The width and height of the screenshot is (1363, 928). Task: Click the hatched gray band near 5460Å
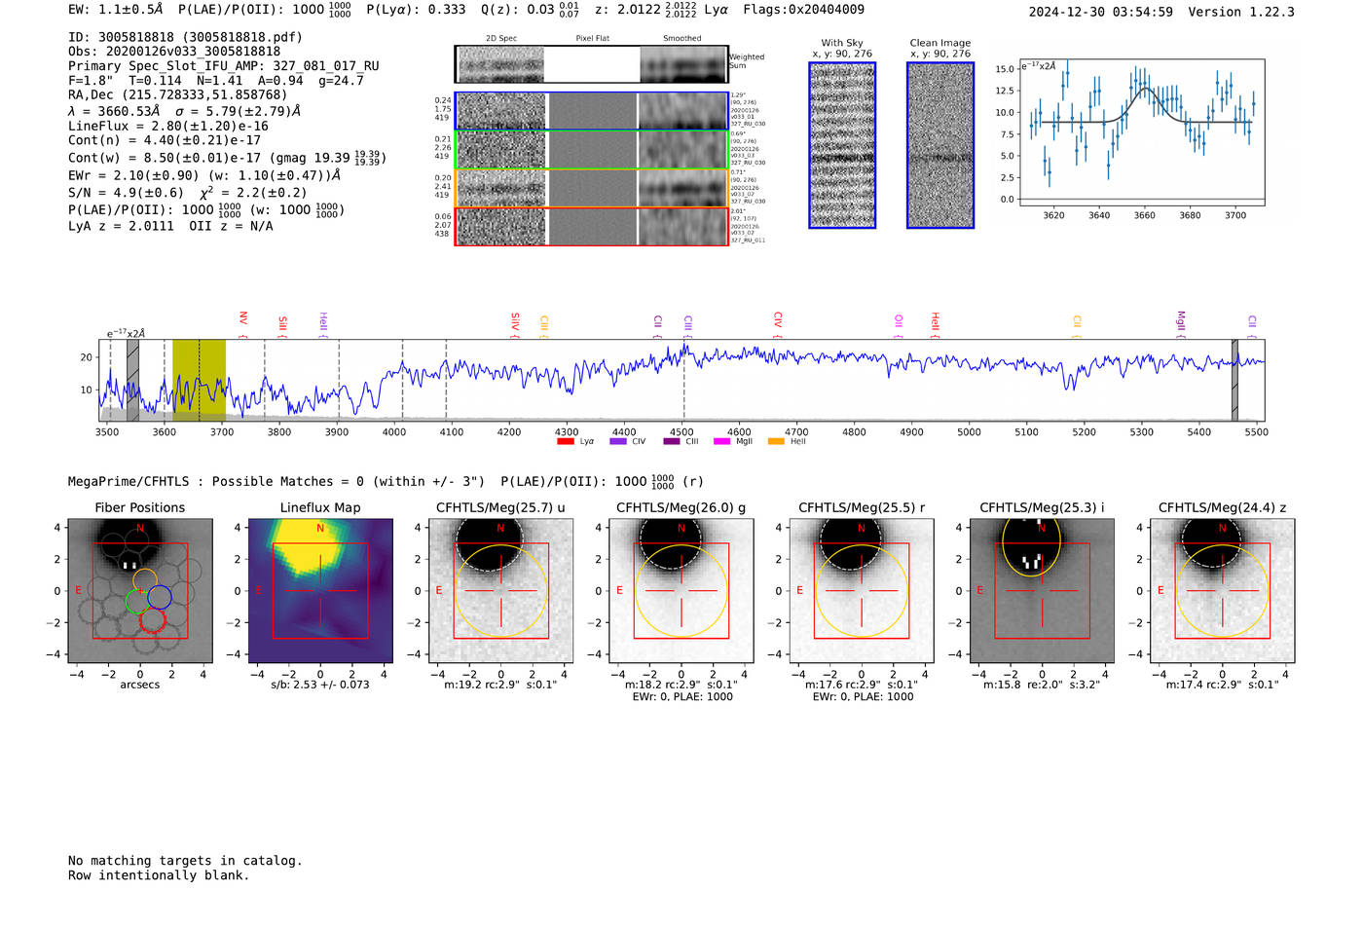(1234, 380)
